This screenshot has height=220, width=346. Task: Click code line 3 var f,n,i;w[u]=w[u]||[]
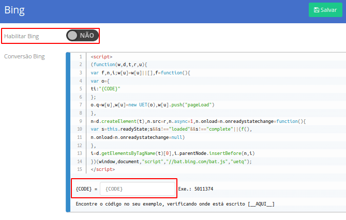pos(140,73)
